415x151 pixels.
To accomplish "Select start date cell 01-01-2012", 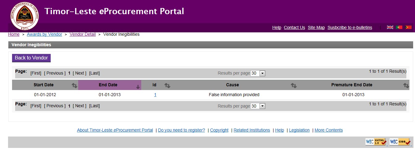I will coord(45,95).
